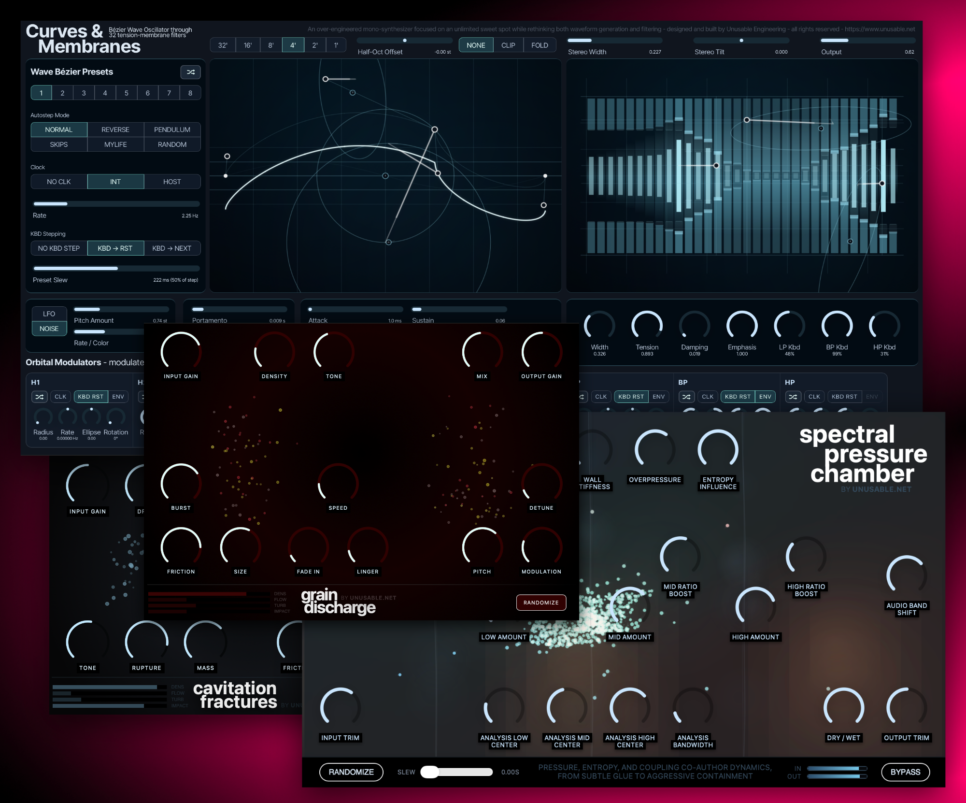This screenshot has height=803, width=966.
Task: Set Autostep Mode to PENDULUM
Action: (172, 129)
